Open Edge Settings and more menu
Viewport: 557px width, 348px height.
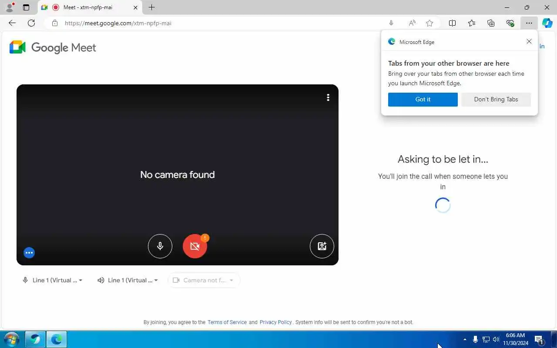point(529,23)
